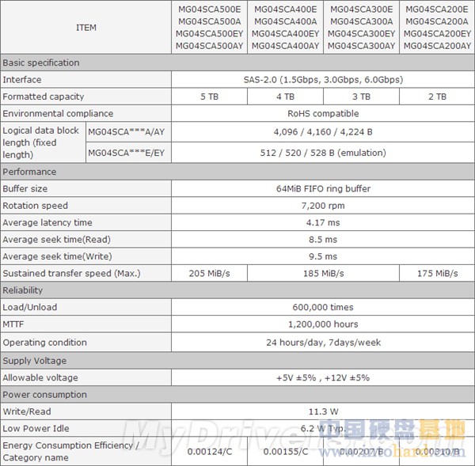Click the MTTF label
Screen dimensions: 475x466
click(x=13, y=324)
